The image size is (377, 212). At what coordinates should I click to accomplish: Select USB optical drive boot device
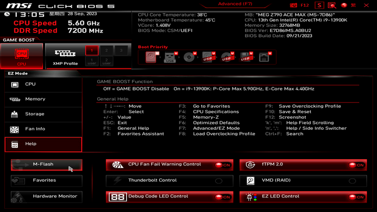coord(227,57)
